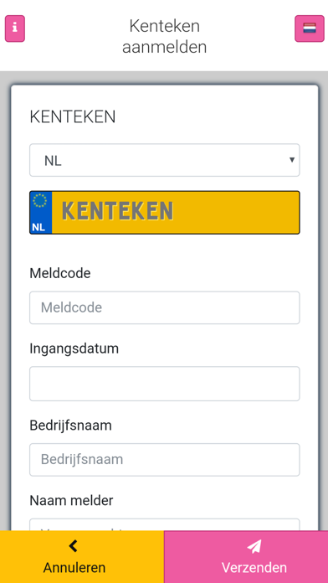Viewport: 328px width, 583px height.
Task: Click the Naam melder label
Action: (x=71, y=501)
